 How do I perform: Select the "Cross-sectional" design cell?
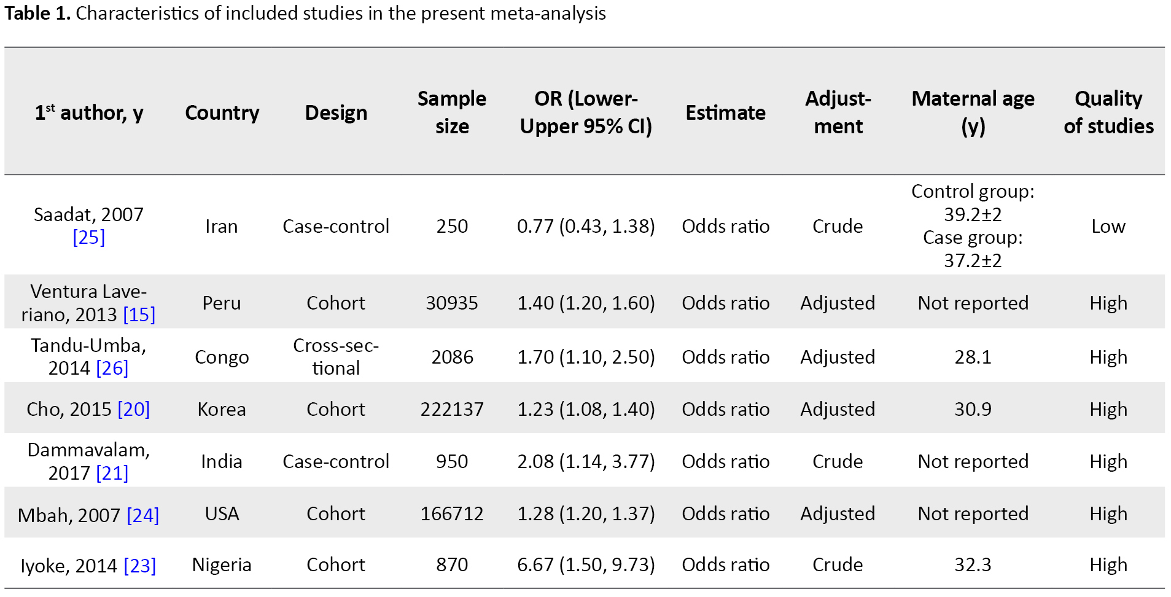click(x=336, y=357)
